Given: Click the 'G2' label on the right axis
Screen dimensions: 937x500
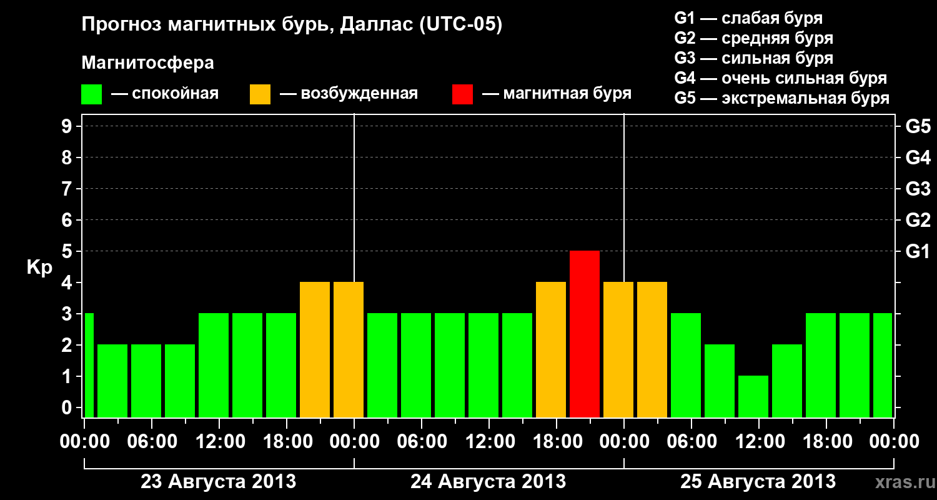Looking at the screenshot, I should tap(918, 220).
